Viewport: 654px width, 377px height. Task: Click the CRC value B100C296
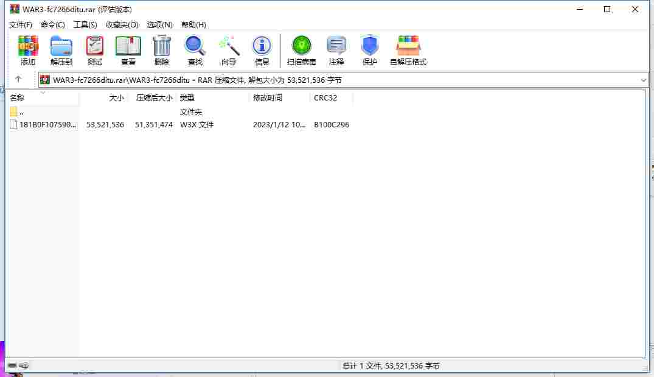coord(332,124)
